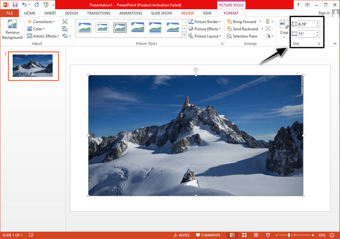
Task: Click zoom in plus button
Action: [x=313, y=235]
